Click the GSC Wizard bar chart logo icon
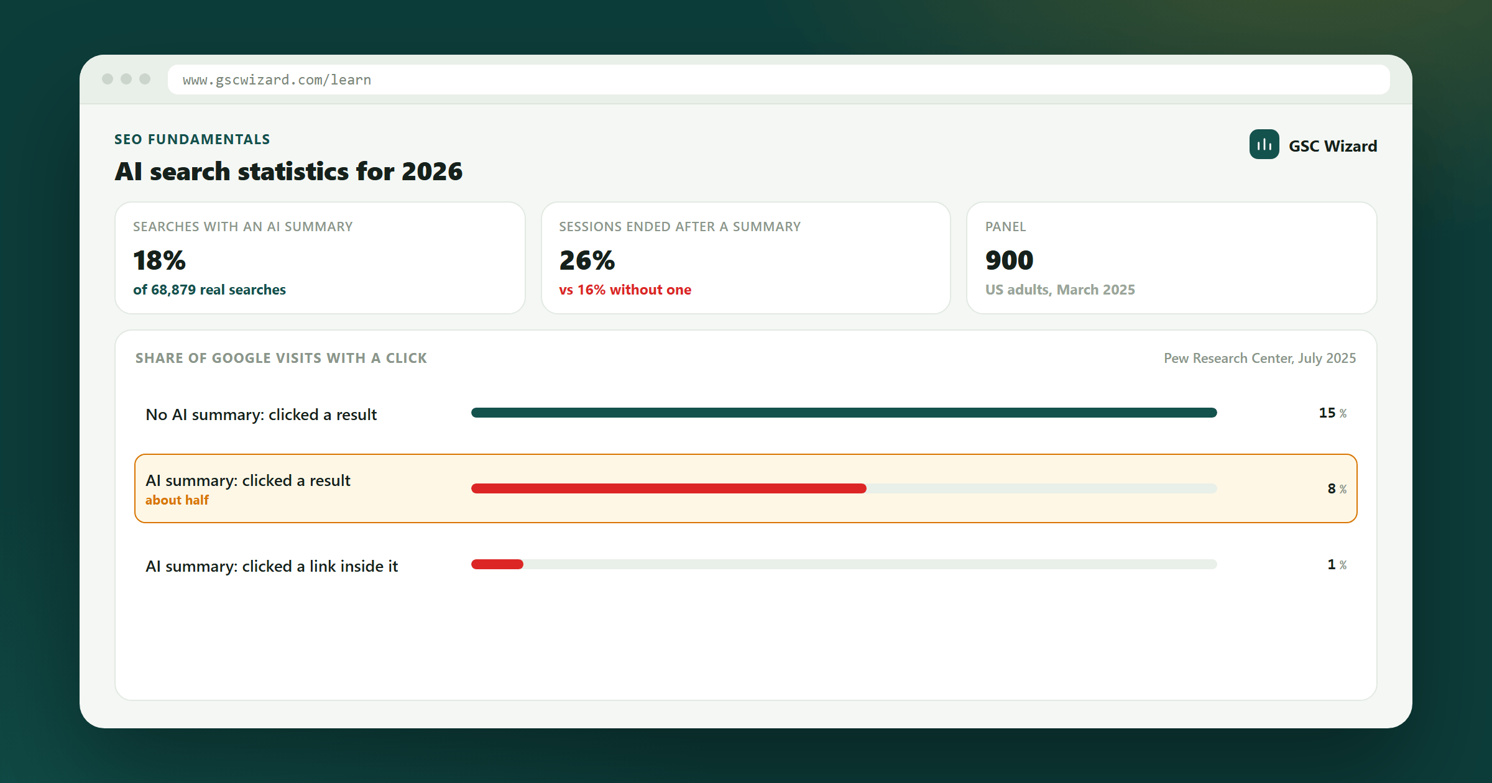The width and height of the screenshot is (1492, 783). pyautogui.click(x=1264, y=144)
